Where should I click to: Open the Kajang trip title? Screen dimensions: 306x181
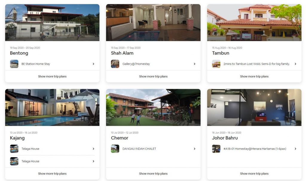tap(17, 138)
